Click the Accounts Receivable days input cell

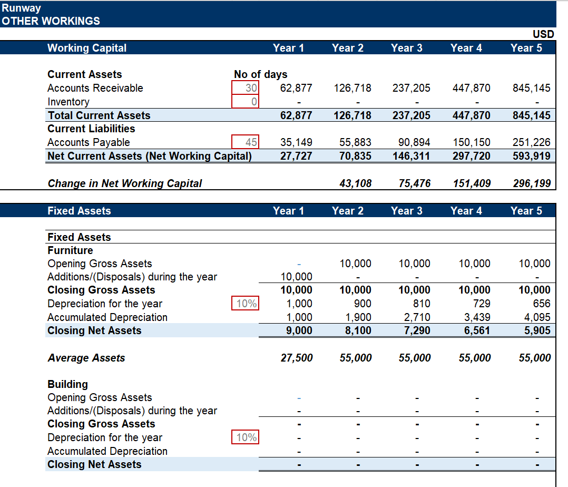246,88
